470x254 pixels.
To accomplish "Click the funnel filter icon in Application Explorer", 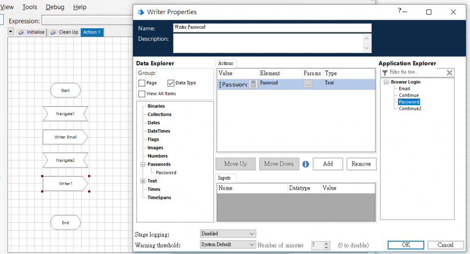I will pyautogui.click(x=385, y=72).
